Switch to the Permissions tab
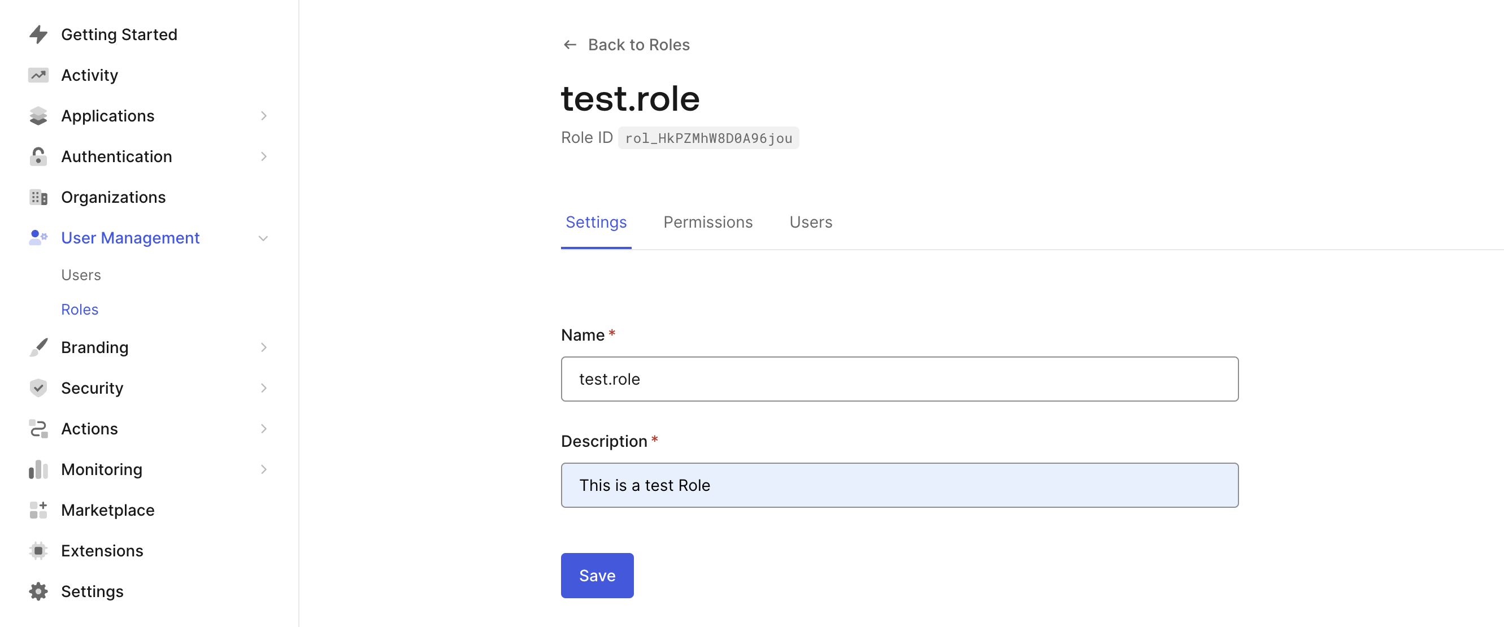Screen dimensions: 1504x627 pos(707,223)
